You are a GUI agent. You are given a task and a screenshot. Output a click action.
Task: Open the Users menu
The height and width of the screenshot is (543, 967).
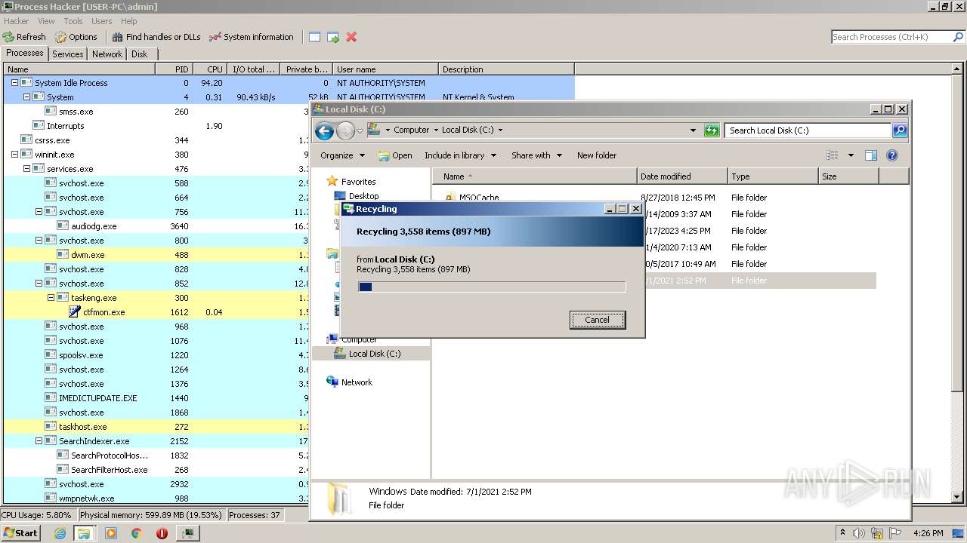point(102,21)
